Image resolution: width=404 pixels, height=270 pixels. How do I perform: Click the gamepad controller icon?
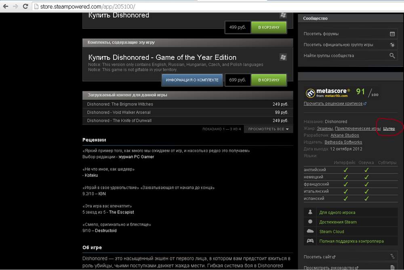tap(310, 241)
